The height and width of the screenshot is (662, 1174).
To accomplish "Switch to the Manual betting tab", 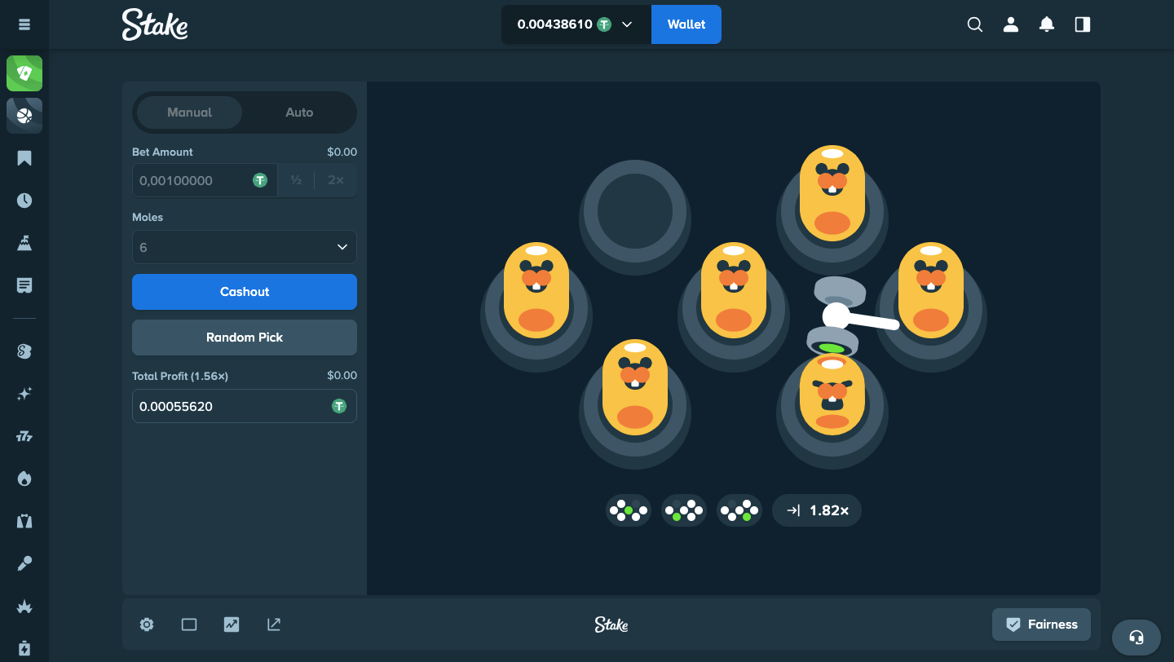I will [189, 113].
